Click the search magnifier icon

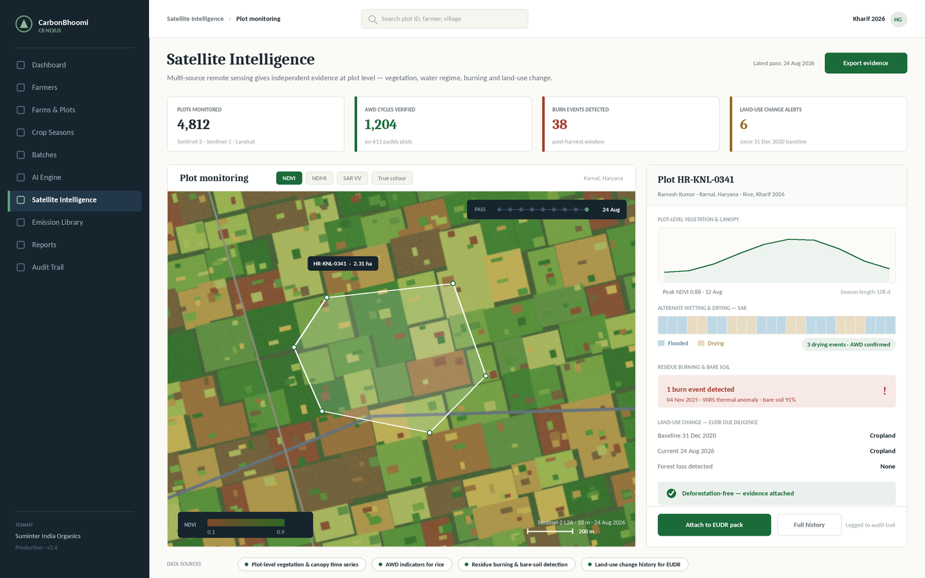point(373,19)
